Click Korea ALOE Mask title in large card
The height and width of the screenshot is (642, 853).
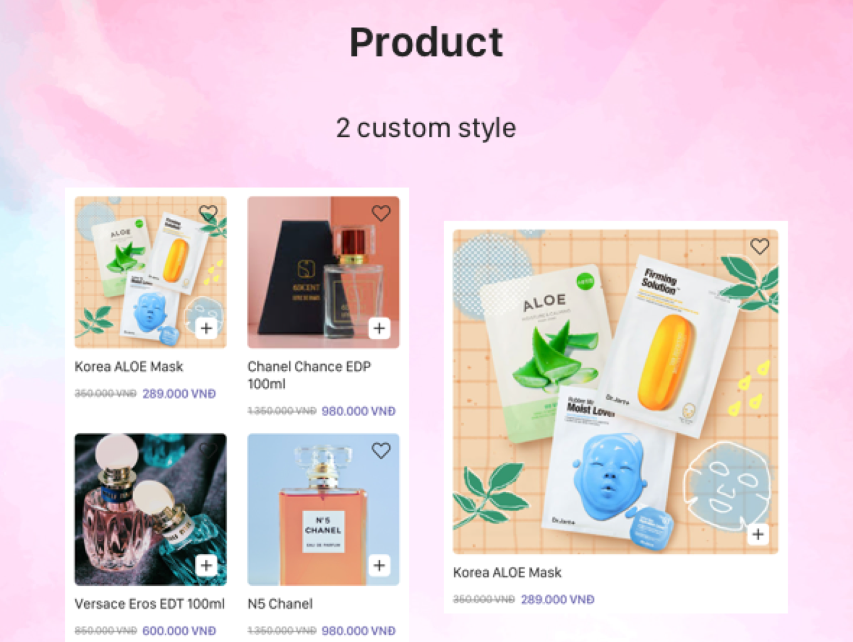tap(507, 572)
